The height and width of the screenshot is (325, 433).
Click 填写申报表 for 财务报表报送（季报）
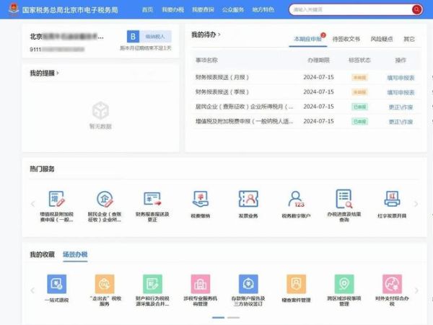pyautogui.click(x=401, y=92)
